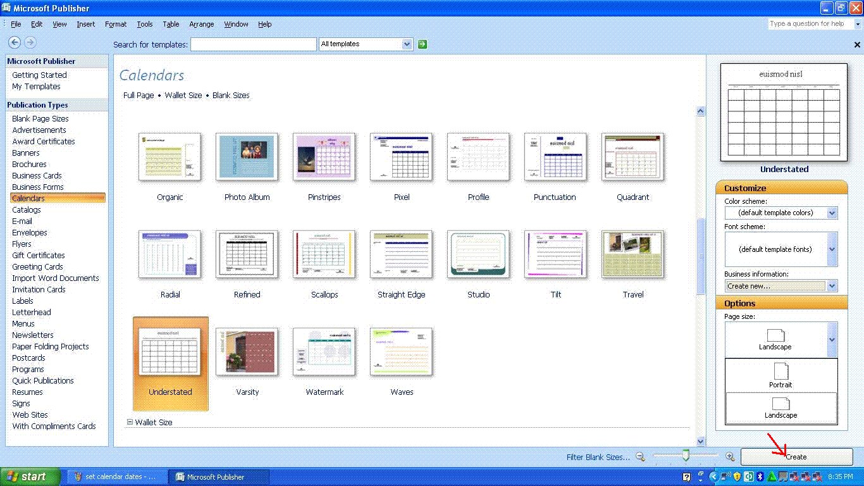
Task: Open the Help menu
Action: (x=264, y=24)
